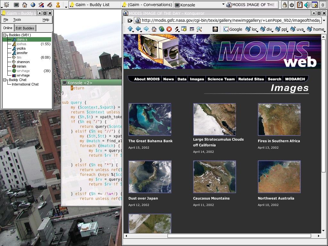
Task: Switch to the Edit Buddies tab
Action: click(25, 28)
